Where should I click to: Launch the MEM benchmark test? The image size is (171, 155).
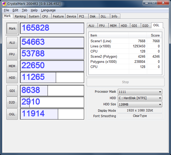(x=12, y=66)
